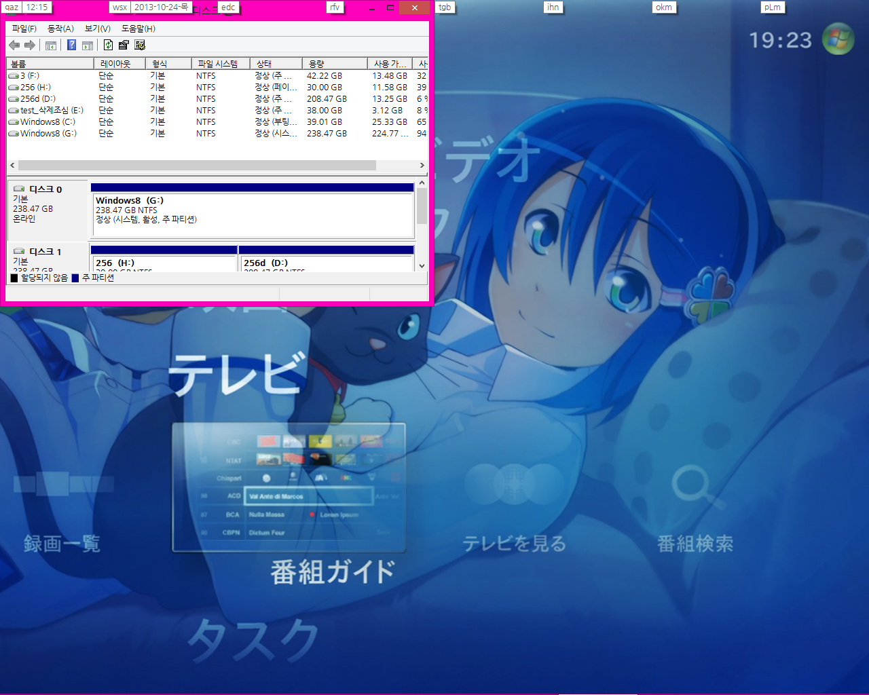Click the Back arrow in Disk Management toolbar
The width and height of the screenshot is (869, 695).
14,45
